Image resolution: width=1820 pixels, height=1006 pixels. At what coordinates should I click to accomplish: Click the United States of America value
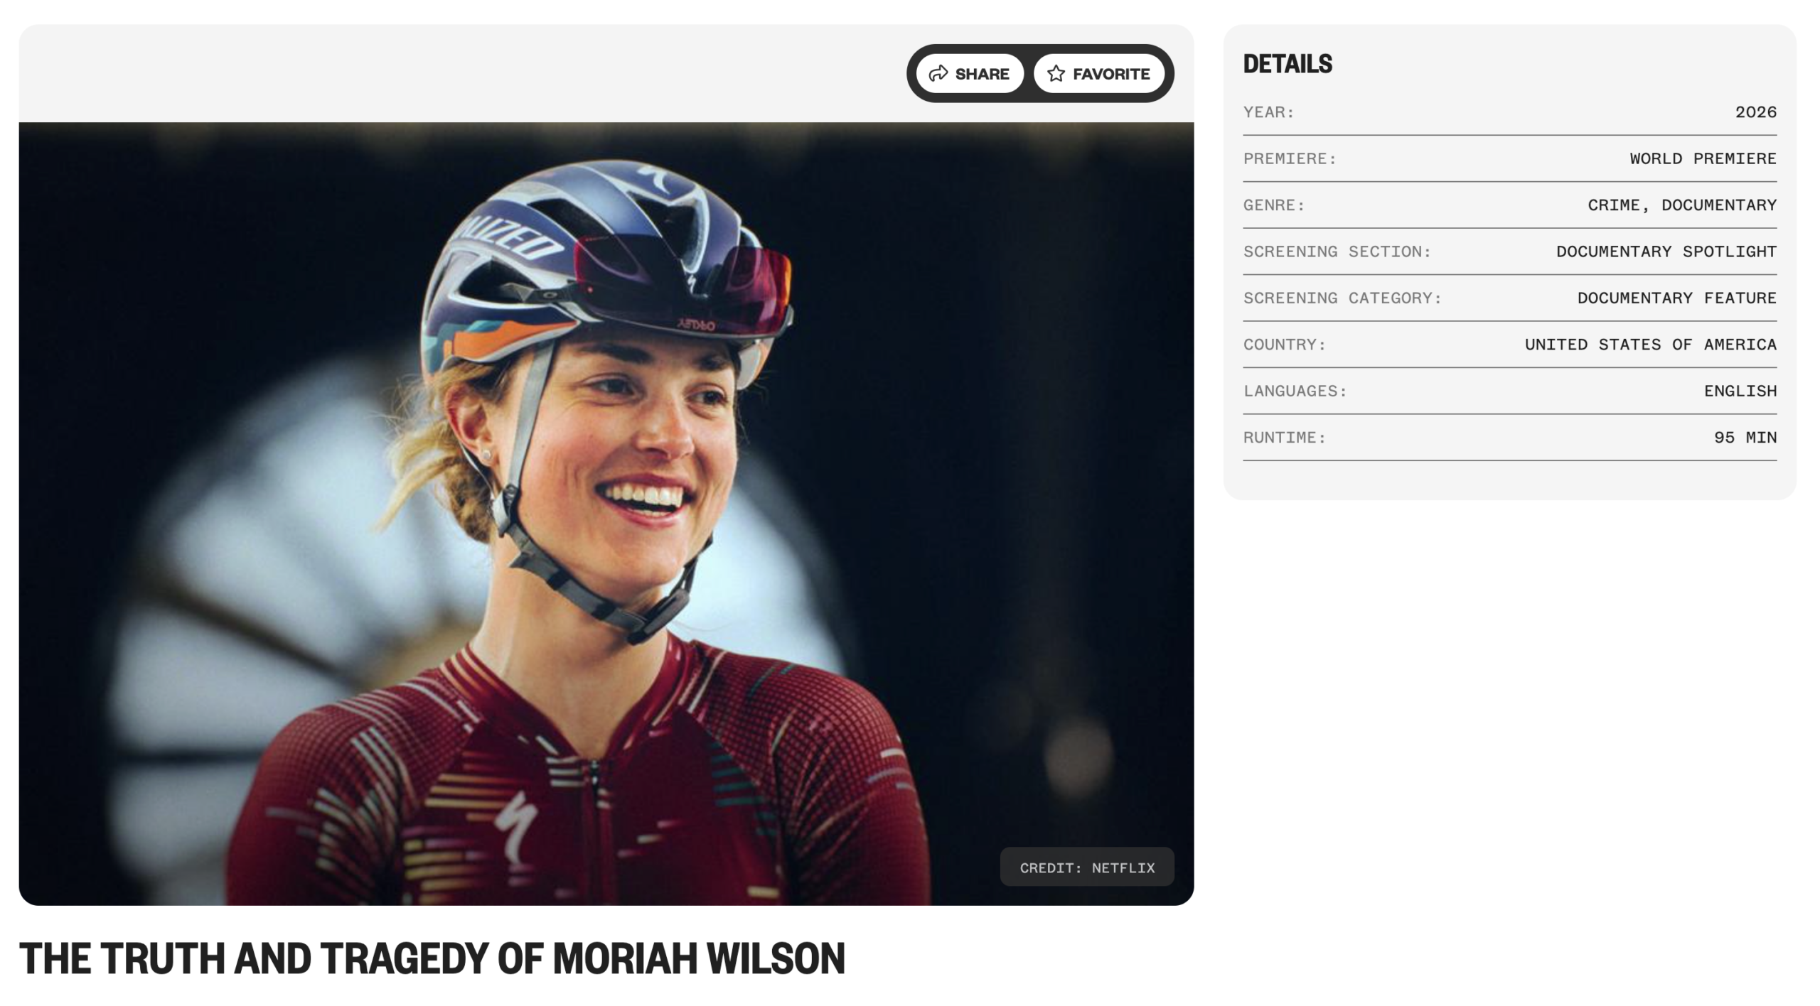pyautogui.click(x=1651, y=345)
